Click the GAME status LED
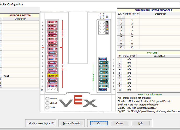This screenshot has height=130, width=180. [47, 107]
